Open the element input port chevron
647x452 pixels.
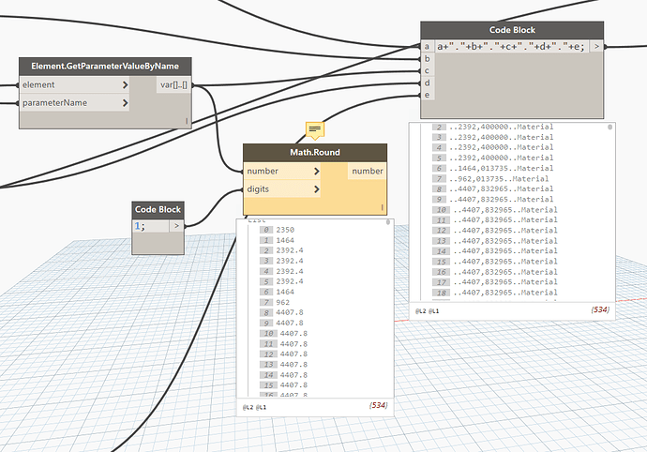pyautogui.click(x=125, y=86)
